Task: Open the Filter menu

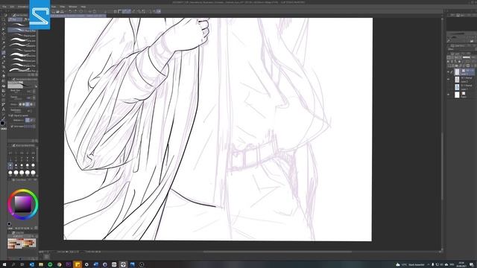Action: 63,7
